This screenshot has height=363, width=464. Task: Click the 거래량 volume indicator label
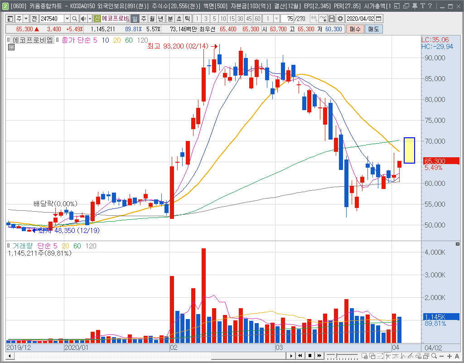coord(23,246)
